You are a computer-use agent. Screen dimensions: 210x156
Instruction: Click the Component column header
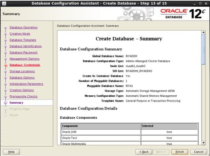(101, 126)
